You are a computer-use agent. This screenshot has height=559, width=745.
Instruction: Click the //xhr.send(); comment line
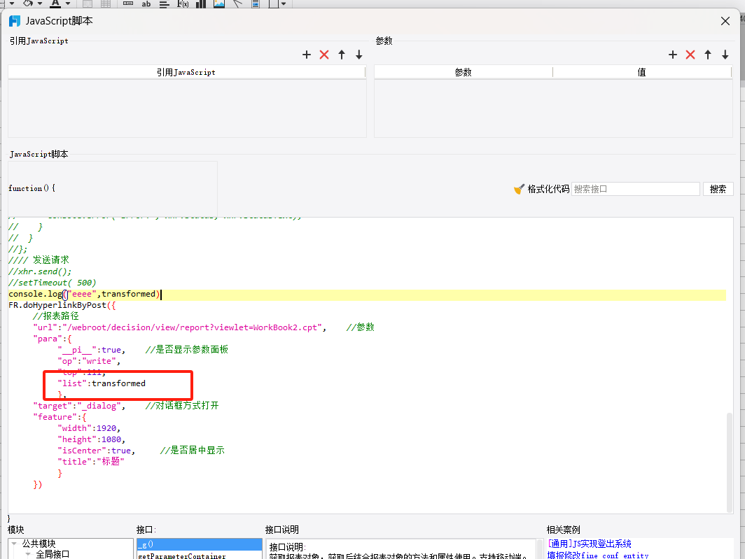pos(40,271)
